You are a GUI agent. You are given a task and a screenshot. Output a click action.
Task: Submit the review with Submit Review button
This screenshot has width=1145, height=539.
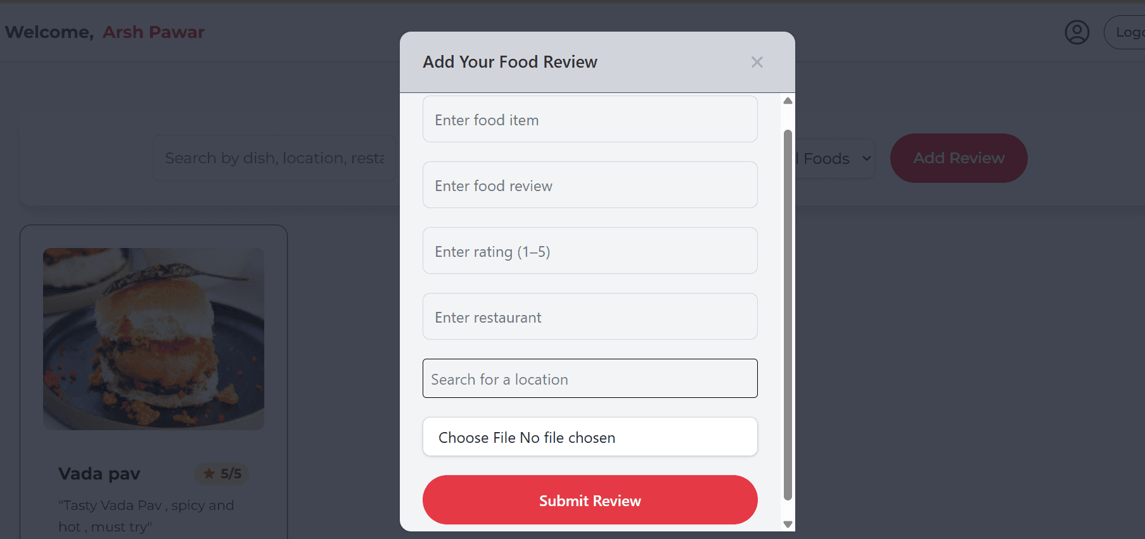point(589,500)
